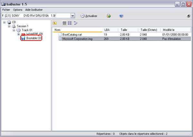Click the Actualiser refresh button
The height and width of the screenshot is (137, 193).
click(89, 16)
